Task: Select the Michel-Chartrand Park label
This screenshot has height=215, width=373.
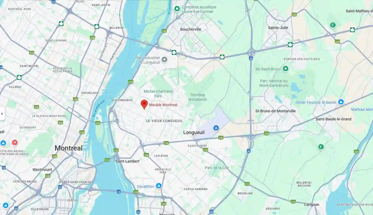Action: coord(158,94)
